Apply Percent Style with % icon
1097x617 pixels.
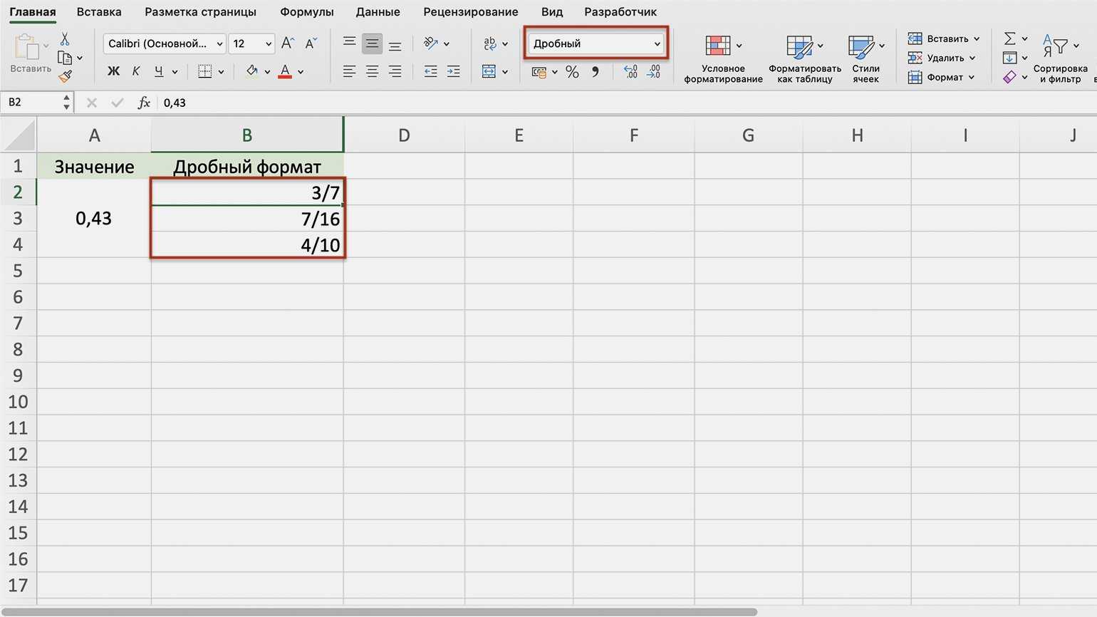(572, 72)
